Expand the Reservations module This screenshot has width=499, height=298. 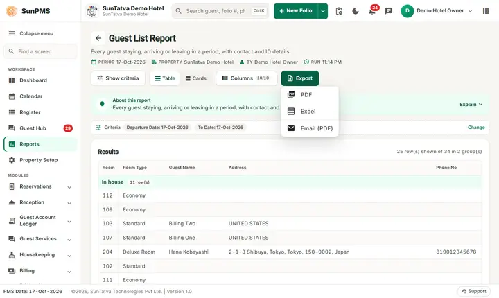point(40,186)
